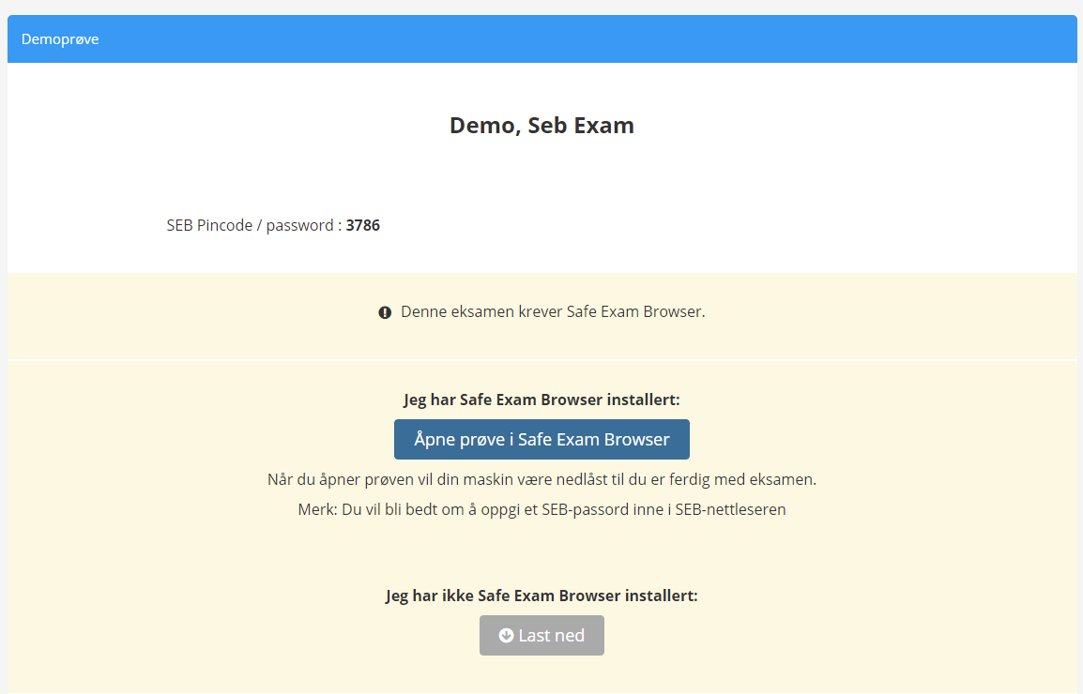Image resolution: width=1083 pixels, height=694 pixels.
Task: Click empty area of the blue header bar
Action: click(587, 39)
